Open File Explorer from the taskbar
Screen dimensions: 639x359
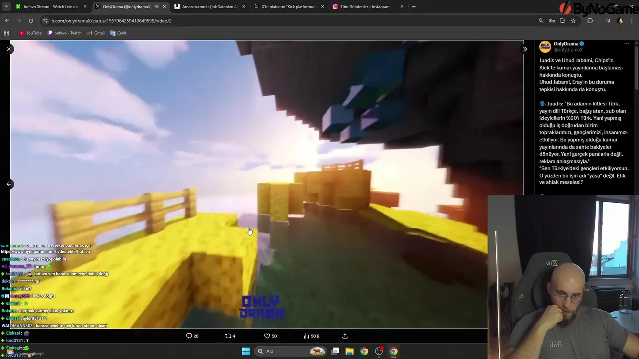tap(350, 351)
